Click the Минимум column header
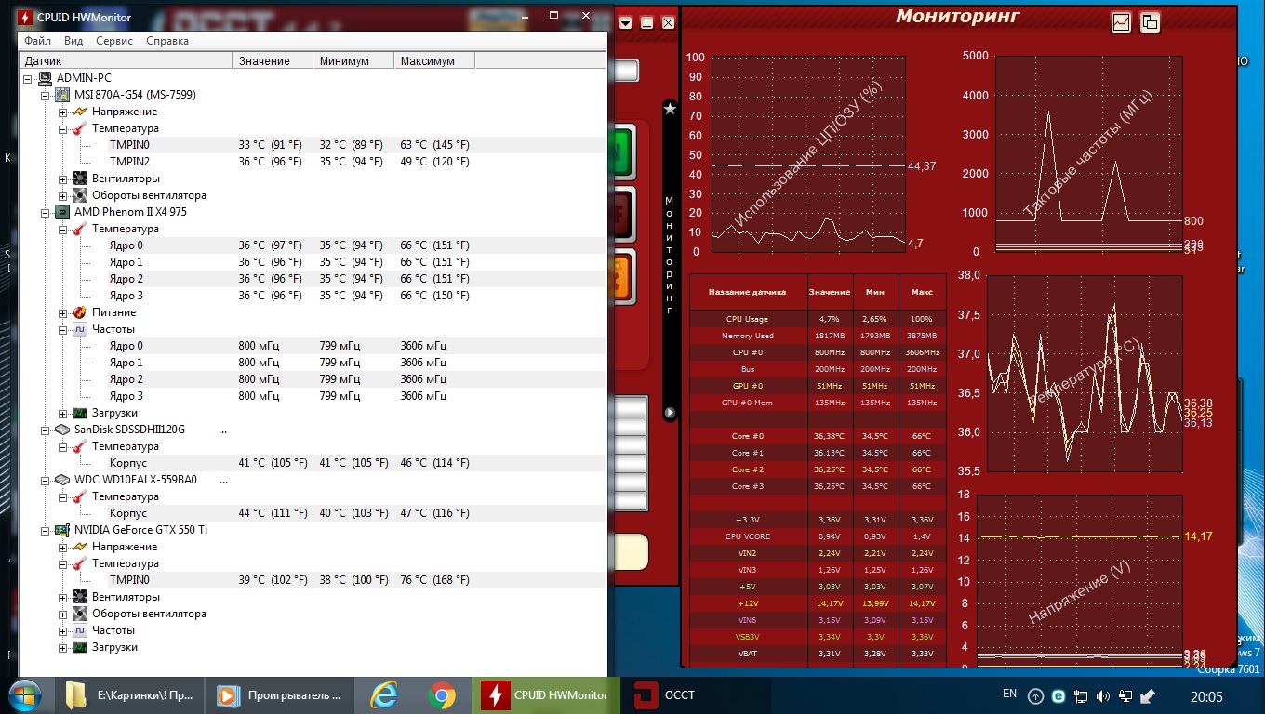The width and height of the screenshot is (1265, 714). pyautogui.click(x=353, y=60)
